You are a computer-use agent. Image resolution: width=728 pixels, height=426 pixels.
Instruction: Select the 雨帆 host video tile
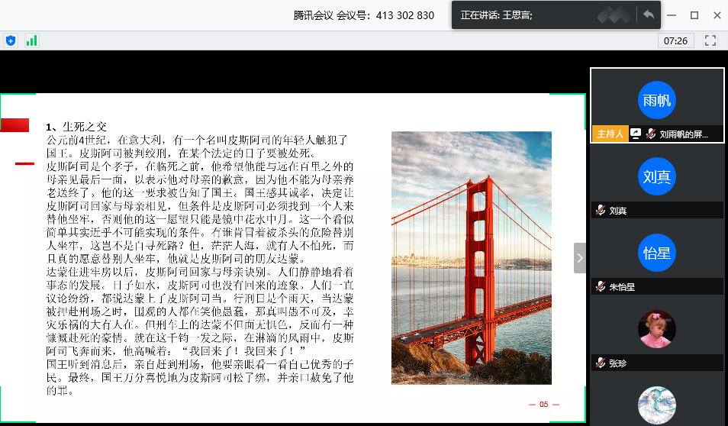[656, 100]
